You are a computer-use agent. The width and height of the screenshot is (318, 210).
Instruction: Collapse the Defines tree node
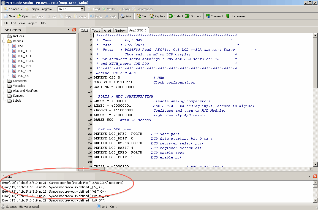click(x=4, y=41)
